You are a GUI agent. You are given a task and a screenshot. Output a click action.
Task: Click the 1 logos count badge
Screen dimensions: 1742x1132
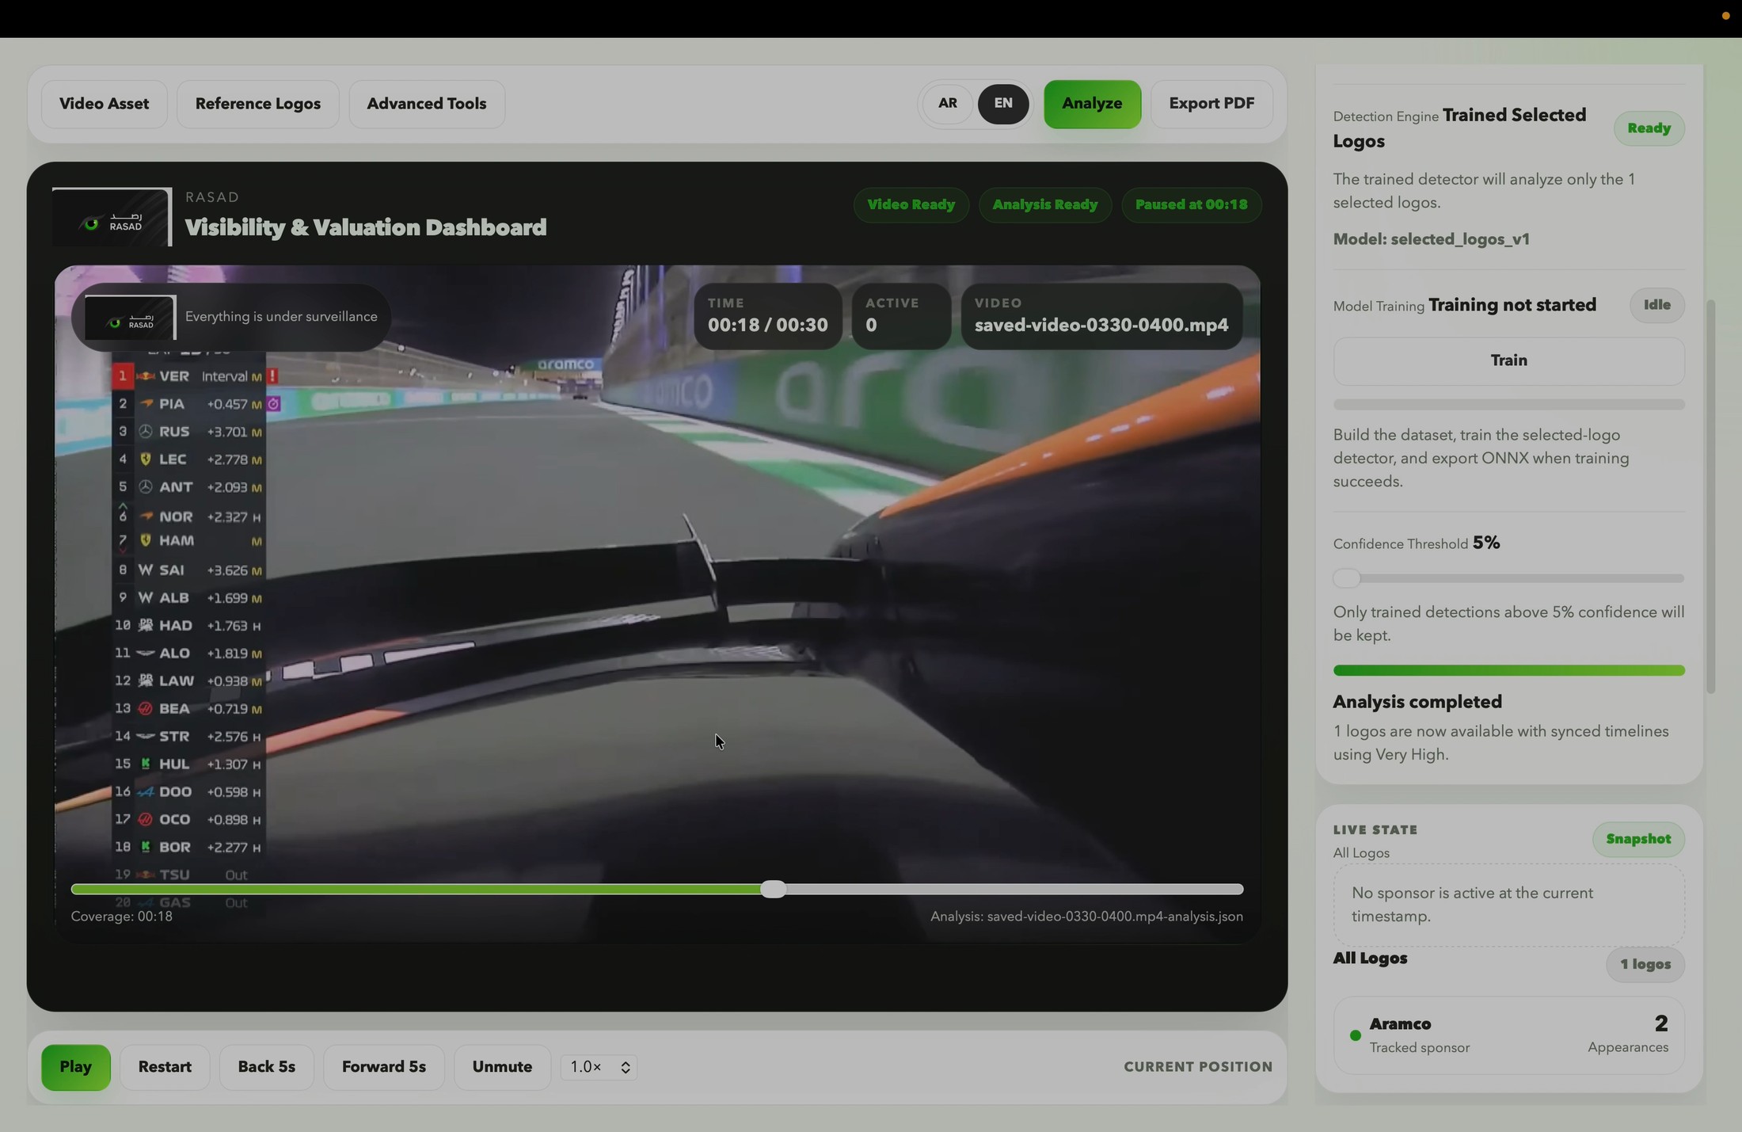(x=1645, y=965)
